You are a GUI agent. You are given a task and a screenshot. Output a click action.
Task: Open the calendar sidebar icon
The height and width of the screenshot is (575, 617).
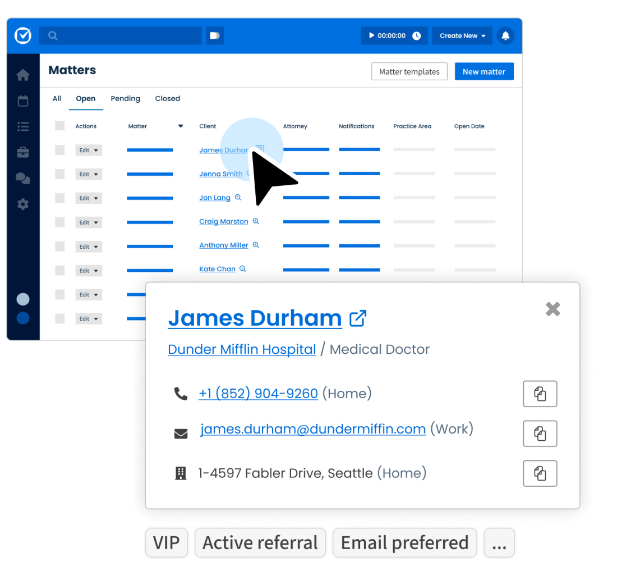[x=23, y=101]
